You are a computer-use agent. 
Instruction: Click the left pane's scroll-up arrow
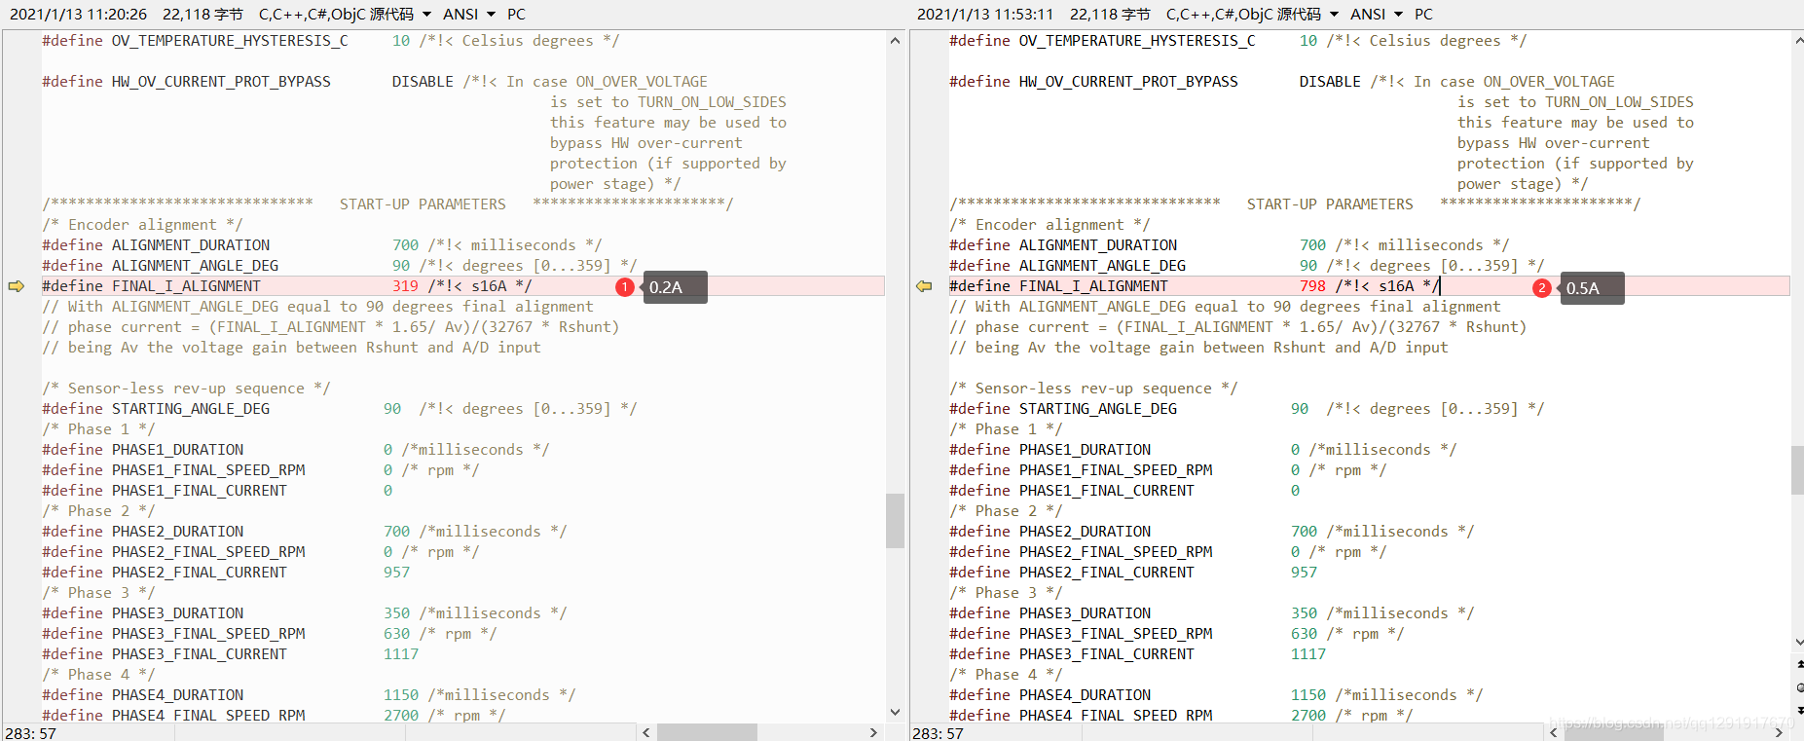point(895,41)
